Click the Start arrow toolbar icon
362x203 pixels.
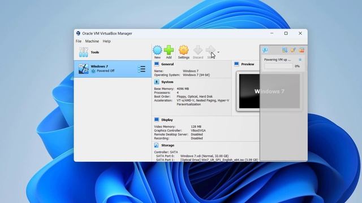[210, 50]
